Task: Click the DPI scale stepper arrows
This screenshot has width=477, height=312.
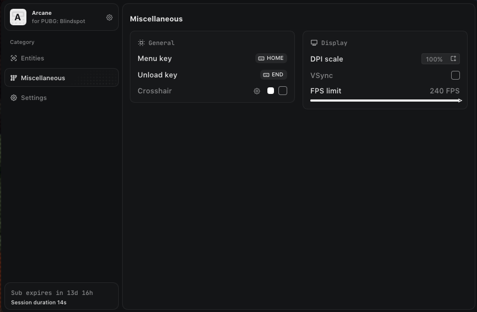Action: pos(453,59)
